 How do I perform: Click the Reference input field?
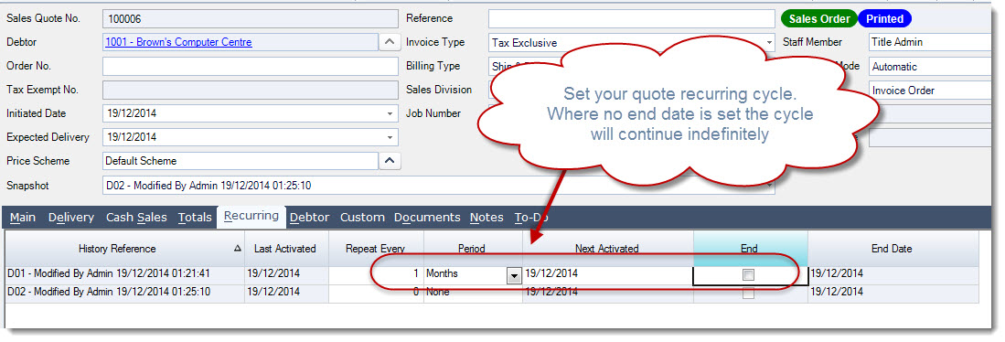tap(631, 19)
